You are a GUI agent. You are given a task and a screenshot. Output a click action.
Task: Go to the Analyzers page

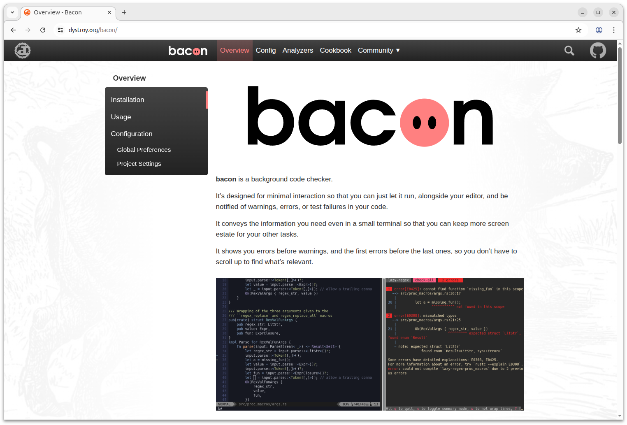click(297, 50)
